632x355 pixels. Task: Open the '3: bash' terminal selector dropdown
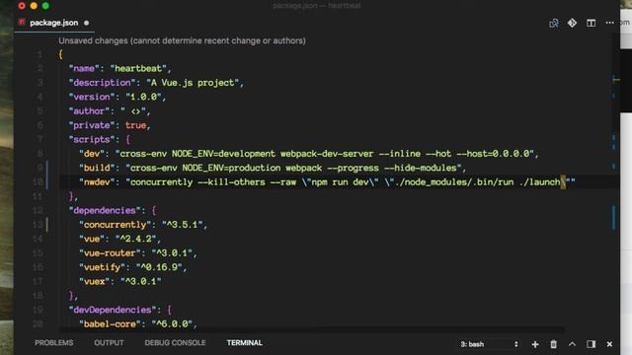pyautogui.click(x=489, y=344)
